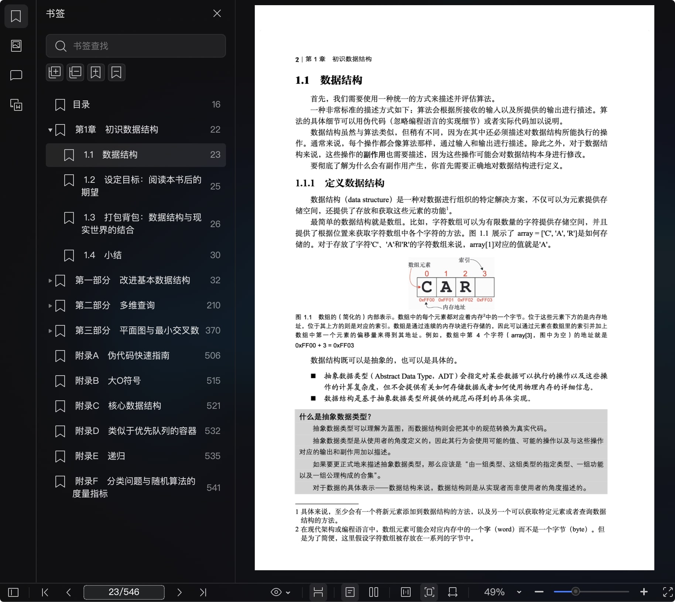Click the bookmark icon beside 目录

pos(60,105)
